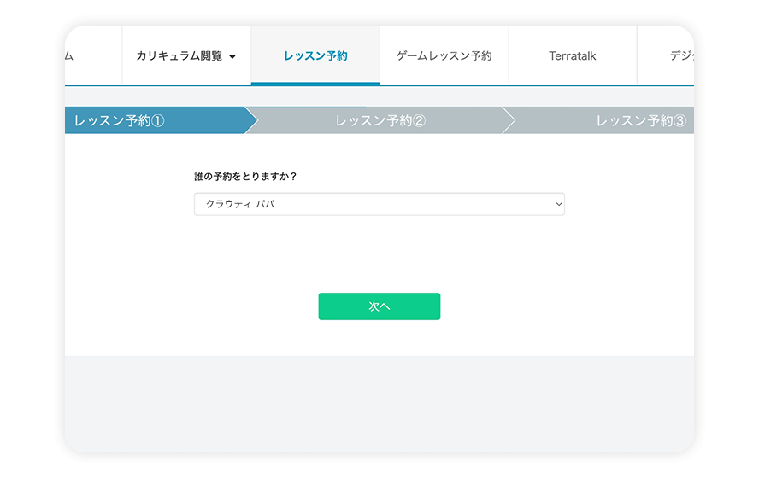This screenshot has width=759, height=478.
Task: Select the Terratalk tab
Action: click(x=572, y=56)
